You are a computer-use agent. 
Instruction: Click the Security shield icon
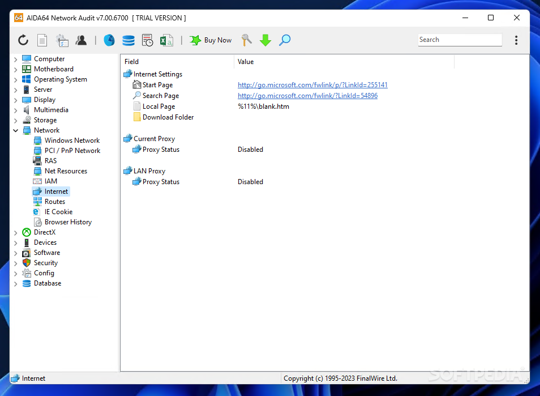tap(27, 263)
